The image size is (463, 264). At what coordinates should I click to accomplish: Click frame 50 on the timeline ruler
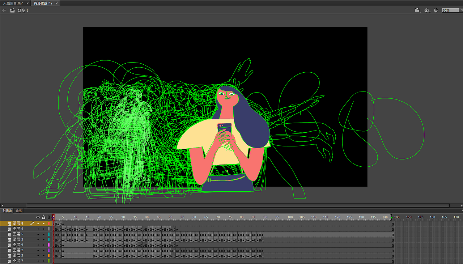tap(170, 217)
